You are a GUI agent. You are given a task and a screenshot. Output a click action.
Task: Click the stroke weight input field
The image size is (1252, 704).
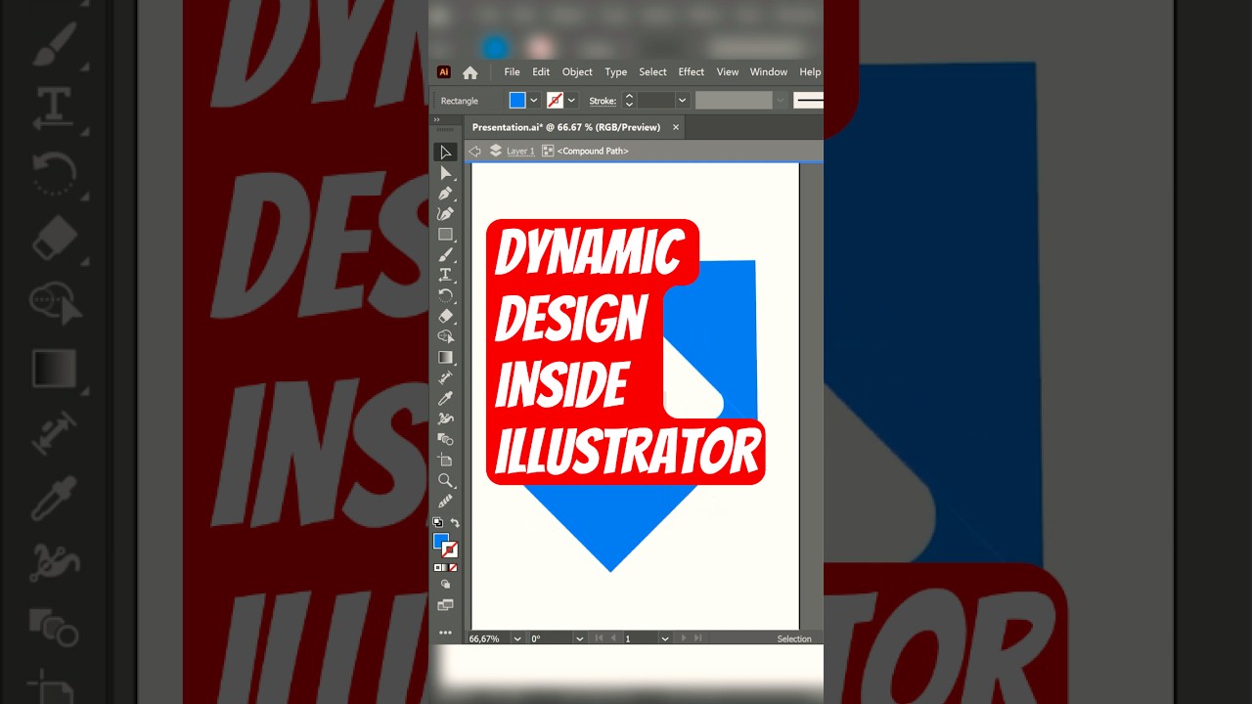click(x=656, y=101)
